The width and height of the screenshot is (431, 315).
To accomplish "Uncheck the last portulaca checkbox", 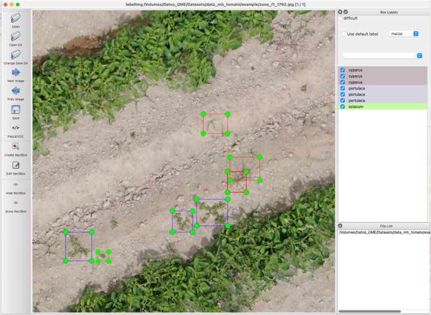I will click(343, 100).
